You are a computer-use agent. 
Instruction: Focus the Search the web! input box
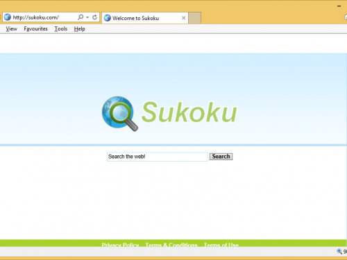[158, 157]
